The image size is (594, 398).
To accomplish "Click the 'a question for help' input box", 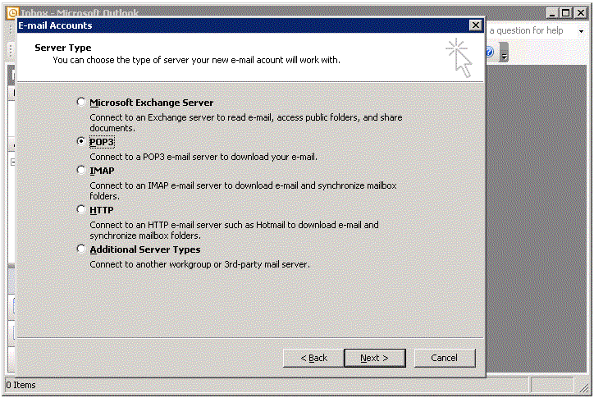I will (530, 30).
